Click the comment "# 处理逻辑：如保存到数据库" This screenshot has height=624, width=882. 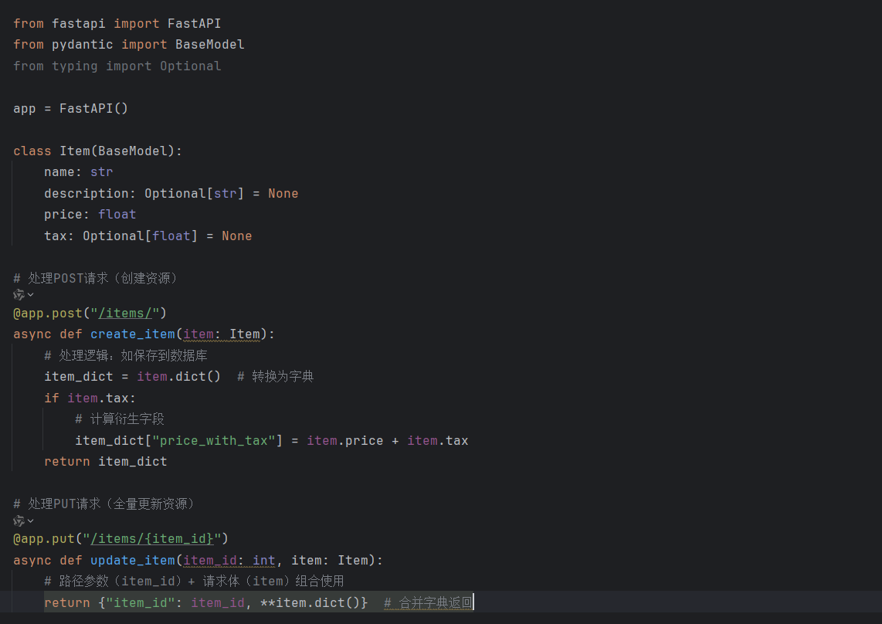tap(126, 355)
